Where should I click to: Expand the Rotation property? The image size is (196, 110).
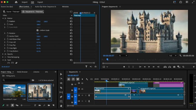(5, 33)
